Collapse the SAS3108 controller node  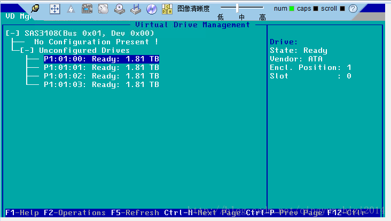point(12,33)
